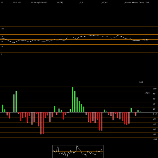Open the small overview chart thumbnail at bottom
Screen dimensions: 158x158
coord(78,151)
